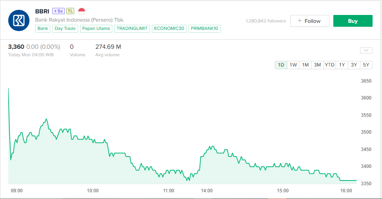The image size is (382, 199).
Task: Click the 5x leverage badge
Action: pyautogui.click(x=58, y=11)
